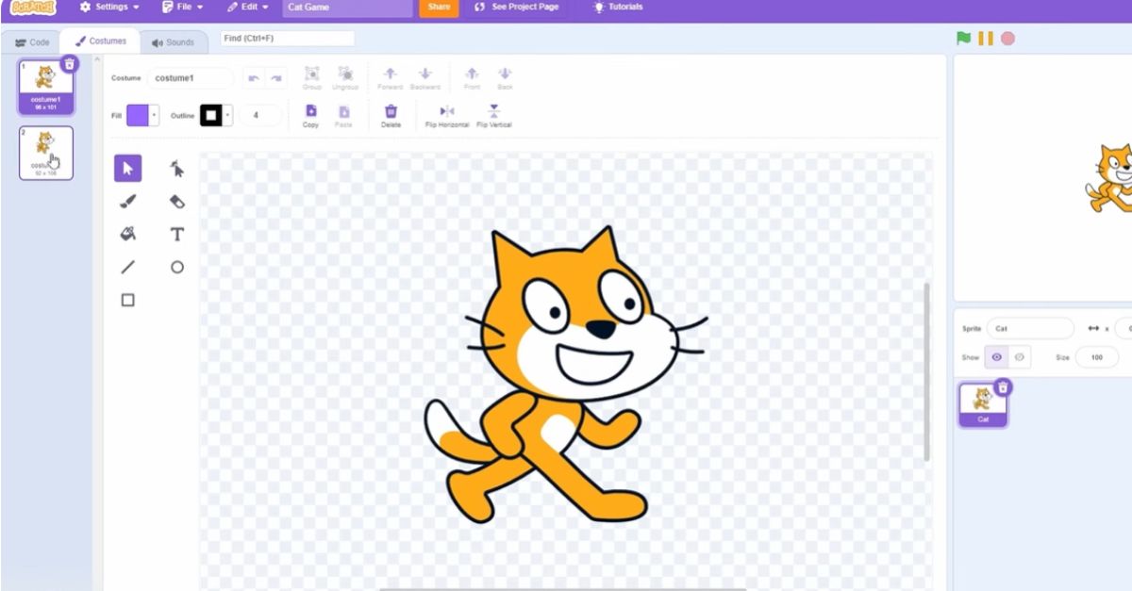
Task: Click the green flag to run
Action: point(963,39)
